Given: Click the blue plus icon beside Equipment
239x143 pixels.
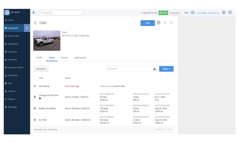Looking at the screenshot, I should pos(27,28).
